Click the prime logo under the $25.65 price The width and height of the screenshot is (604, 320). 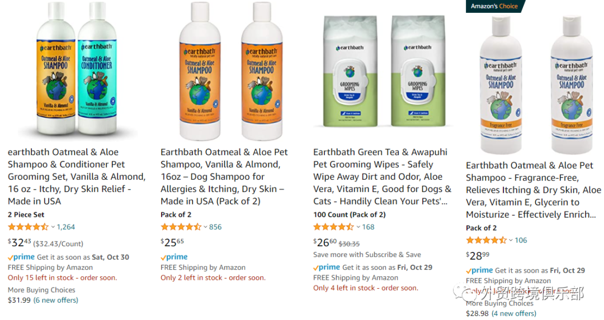click(174, 257)
